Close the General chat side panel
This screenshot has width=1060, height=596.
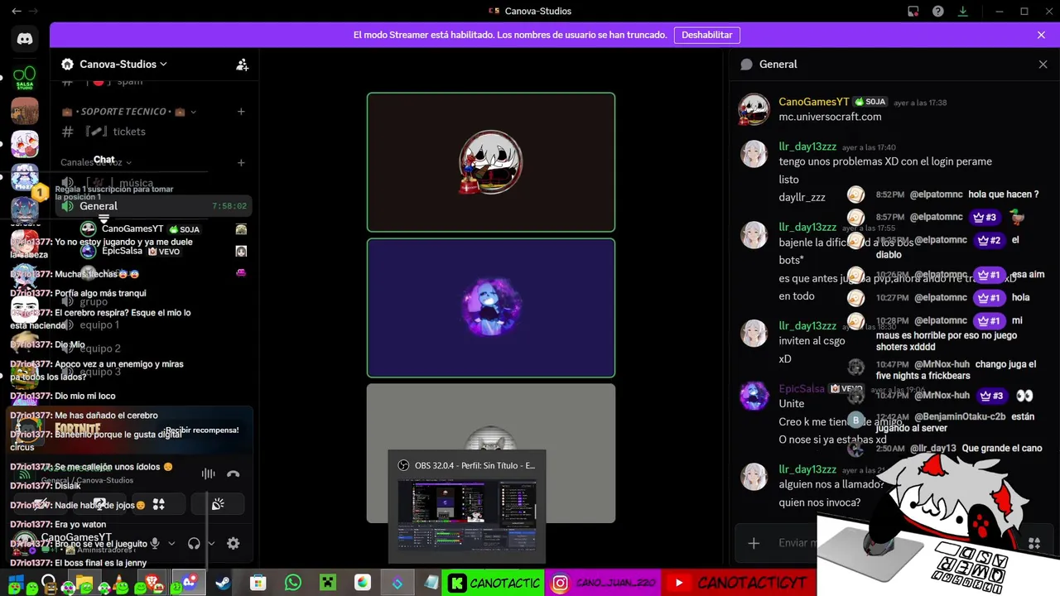[1043, 65]
